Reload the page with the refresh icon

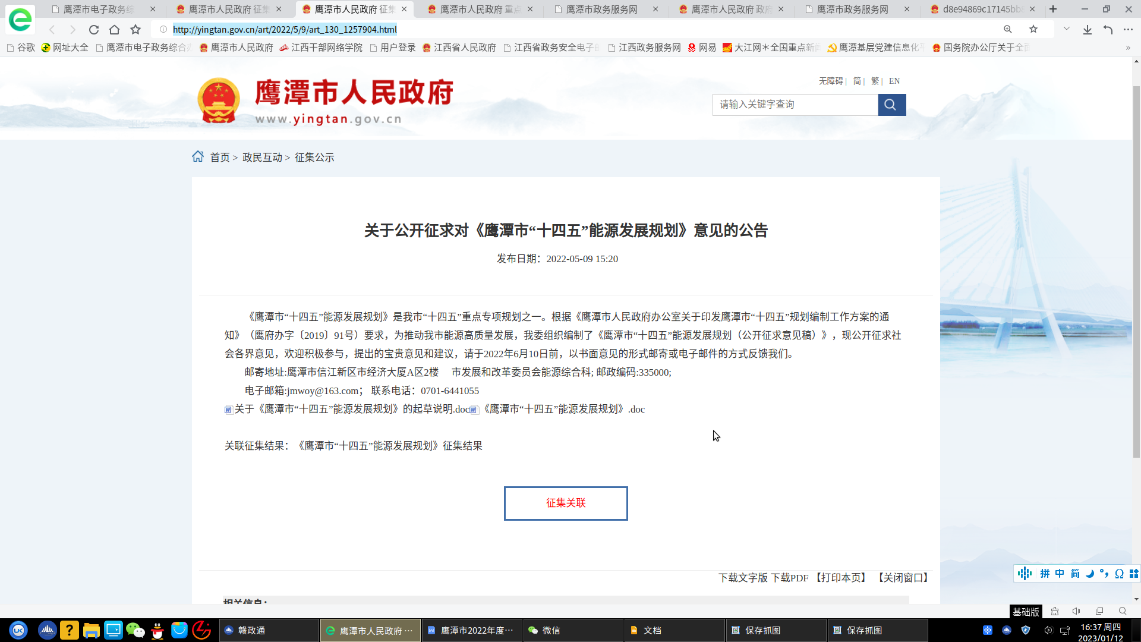click(x=93, y=30)
